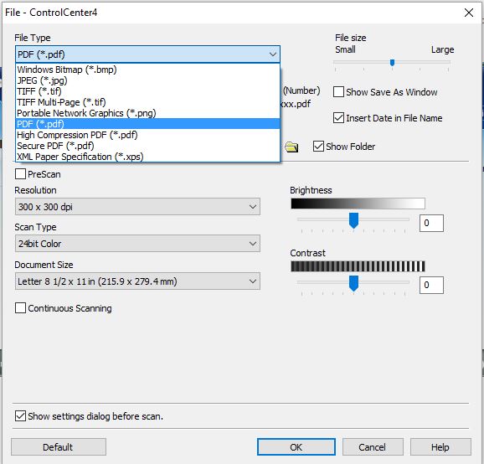Enable Continuous Scanning
This screenshot has height=464, width=484.
tap(20, 307)
